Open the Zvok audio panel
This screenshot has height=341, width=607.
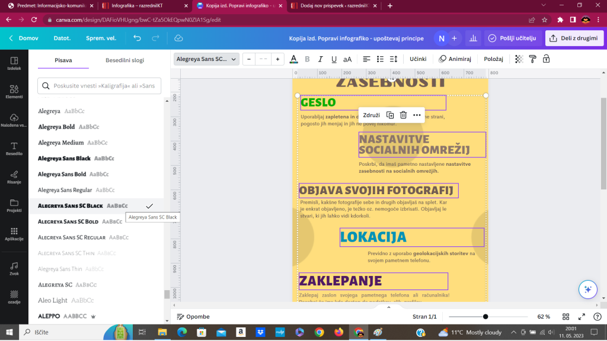(x=14, y=268)
